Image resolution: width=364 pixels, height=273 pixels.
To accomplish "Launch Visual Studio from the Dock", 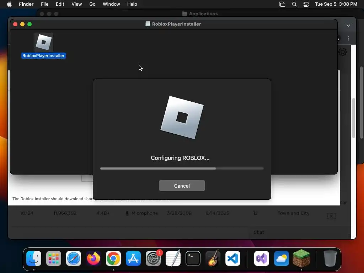I will [262, 258].
